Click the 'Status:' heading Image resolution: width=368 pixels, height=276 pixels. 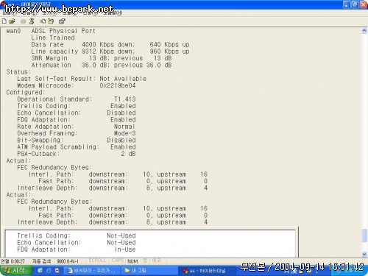[18, 72]
